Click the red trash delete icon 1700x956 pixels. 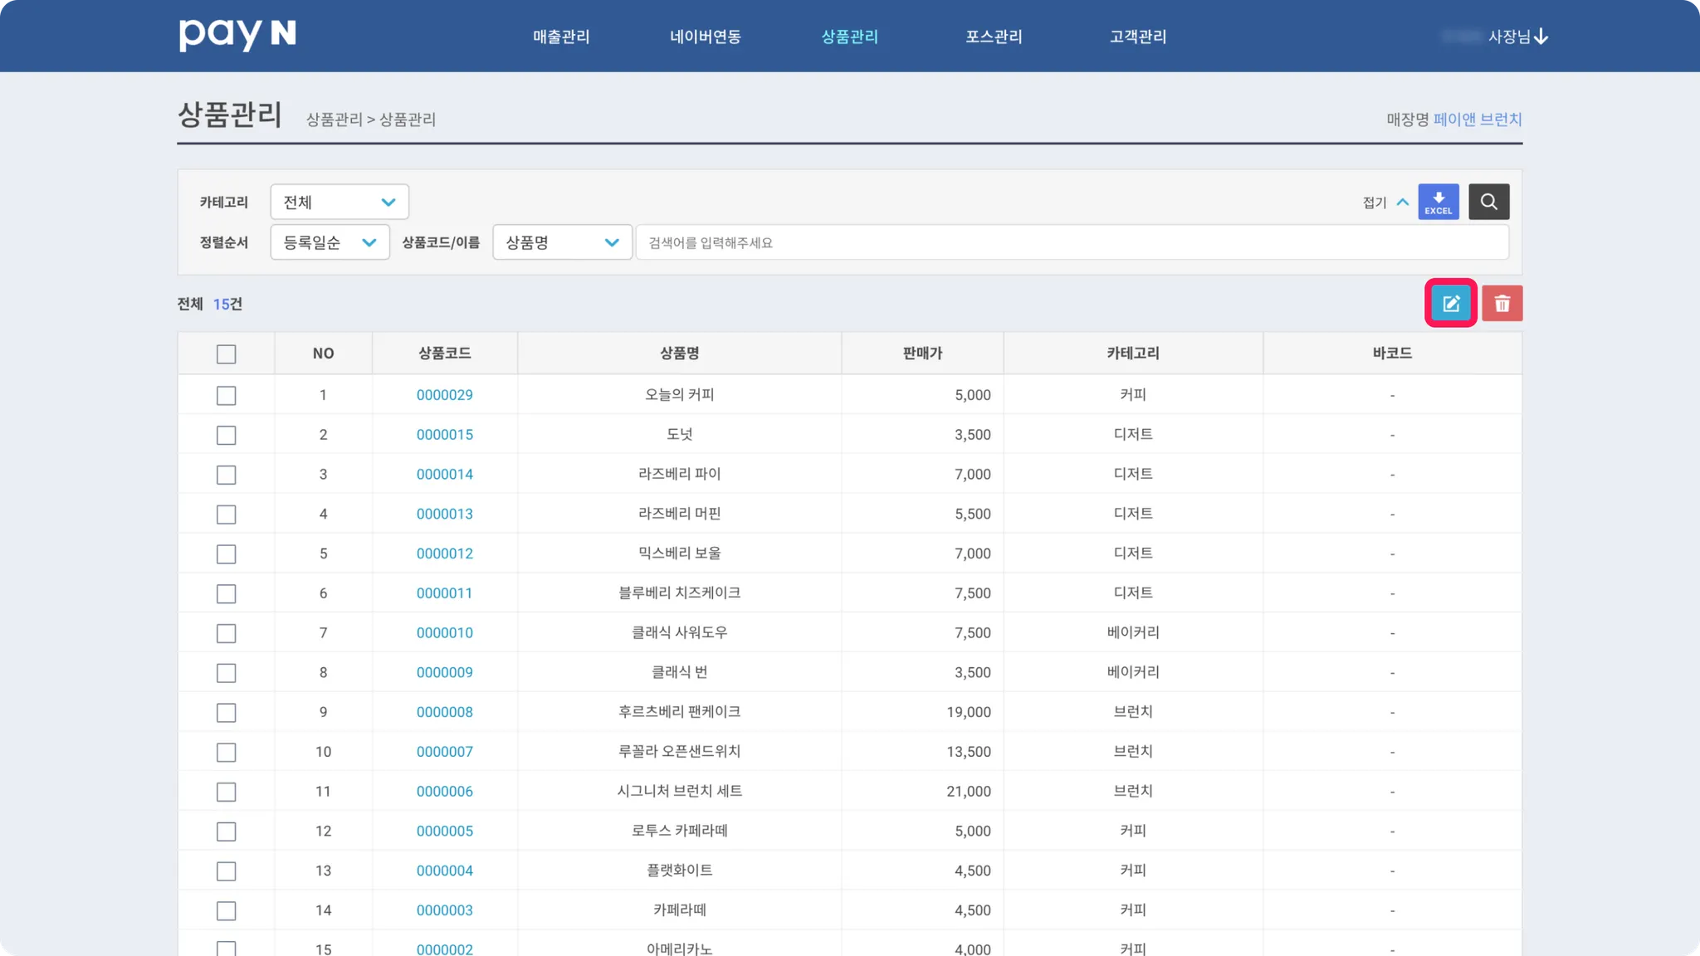(x=1502, y=304)
